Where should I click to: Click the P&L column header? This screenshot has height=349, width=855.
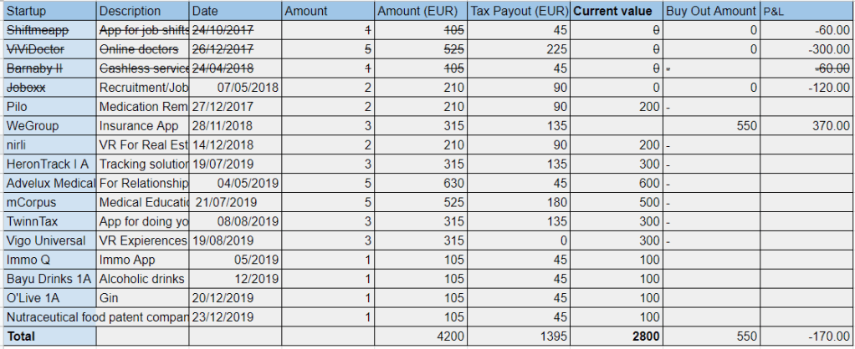[806, 12]
